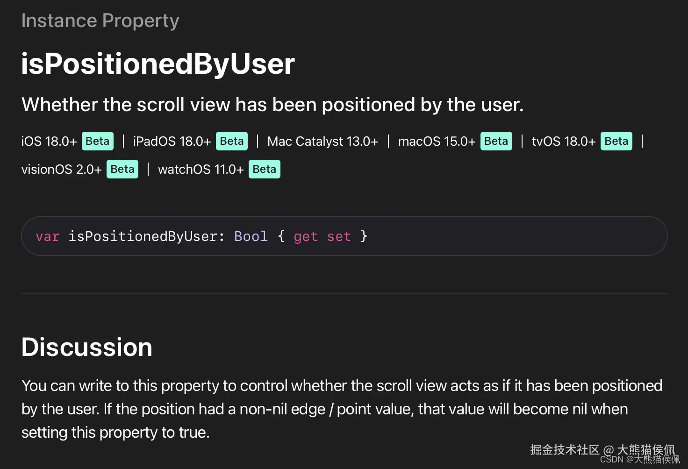The width and height of the screenshot is (688, 469).
Task: Click the Beta badge beside iPadOS 18.0+
Action: (x=231, y=141)
